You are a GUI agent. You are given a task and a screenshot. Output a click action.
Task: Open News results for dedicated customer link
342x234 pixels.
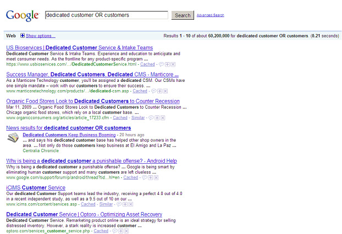coord(69,128)
